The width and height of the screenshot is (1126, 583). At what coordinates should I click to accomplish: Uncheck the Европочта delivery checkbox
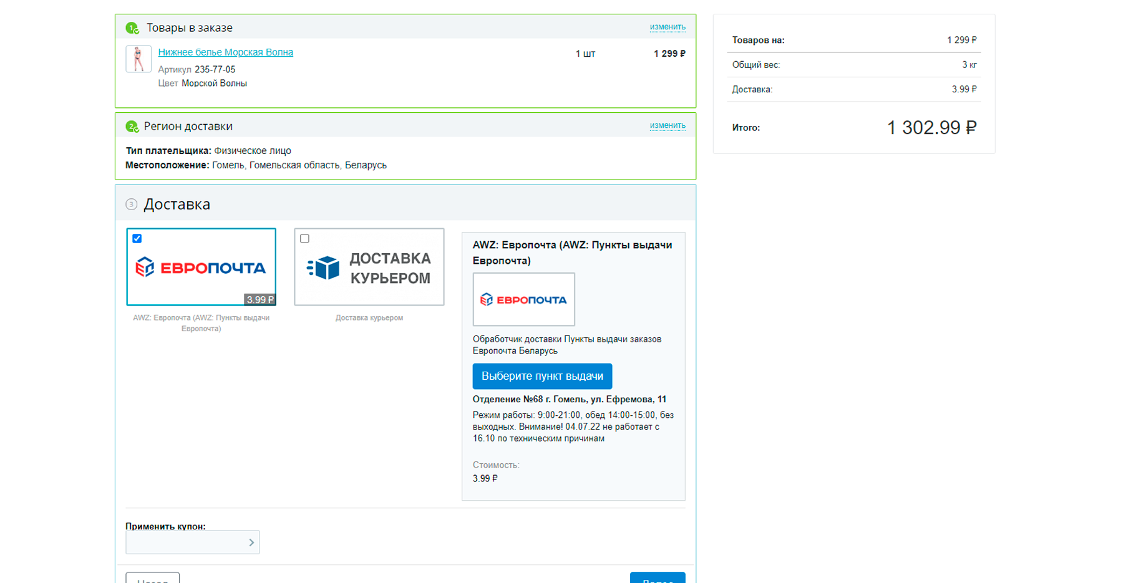click(x=137, y=238)
